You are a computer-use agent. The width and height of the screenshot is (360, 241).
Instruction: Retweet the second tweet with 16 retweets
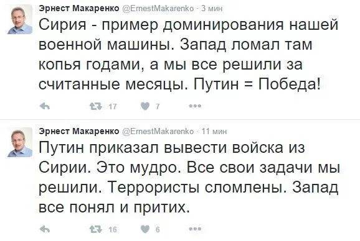[x=96, y=229]
